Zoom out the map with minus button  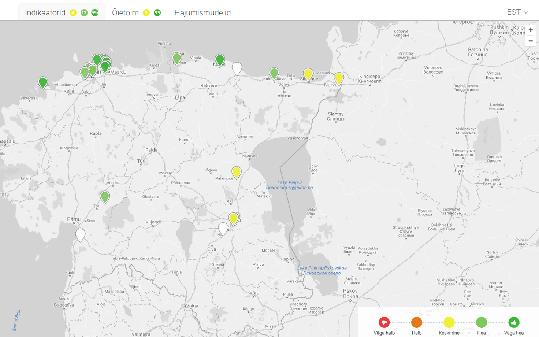531,41
